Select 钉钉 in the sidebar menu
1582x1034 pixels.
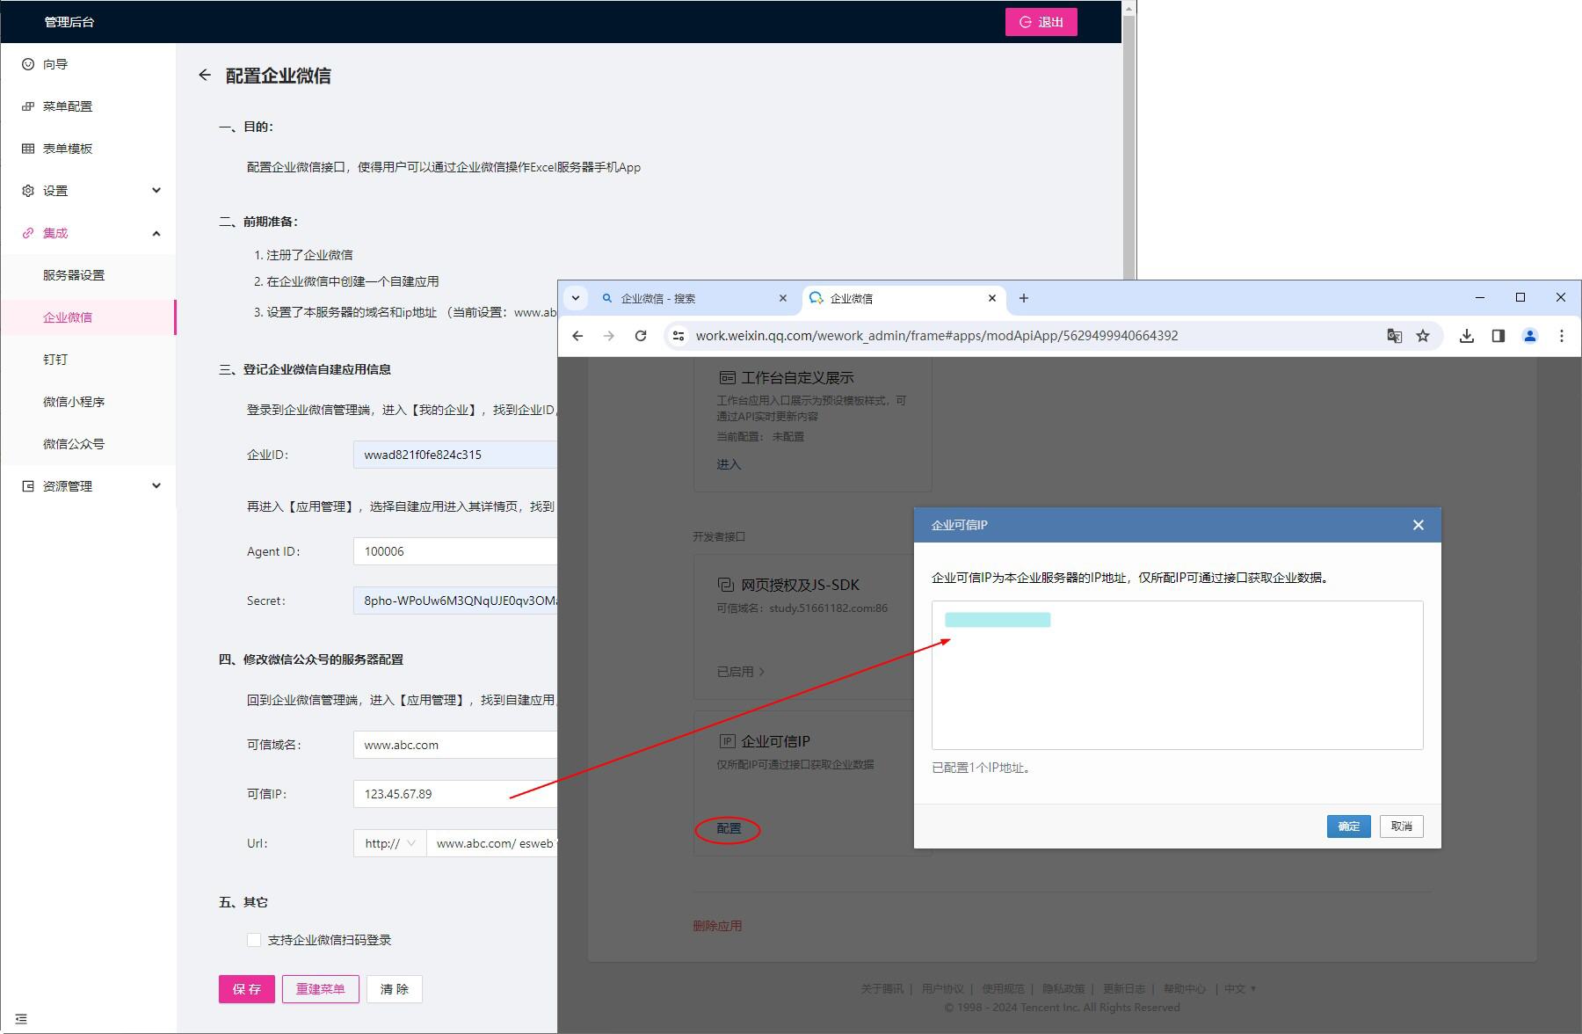click(x=55, y=360)
